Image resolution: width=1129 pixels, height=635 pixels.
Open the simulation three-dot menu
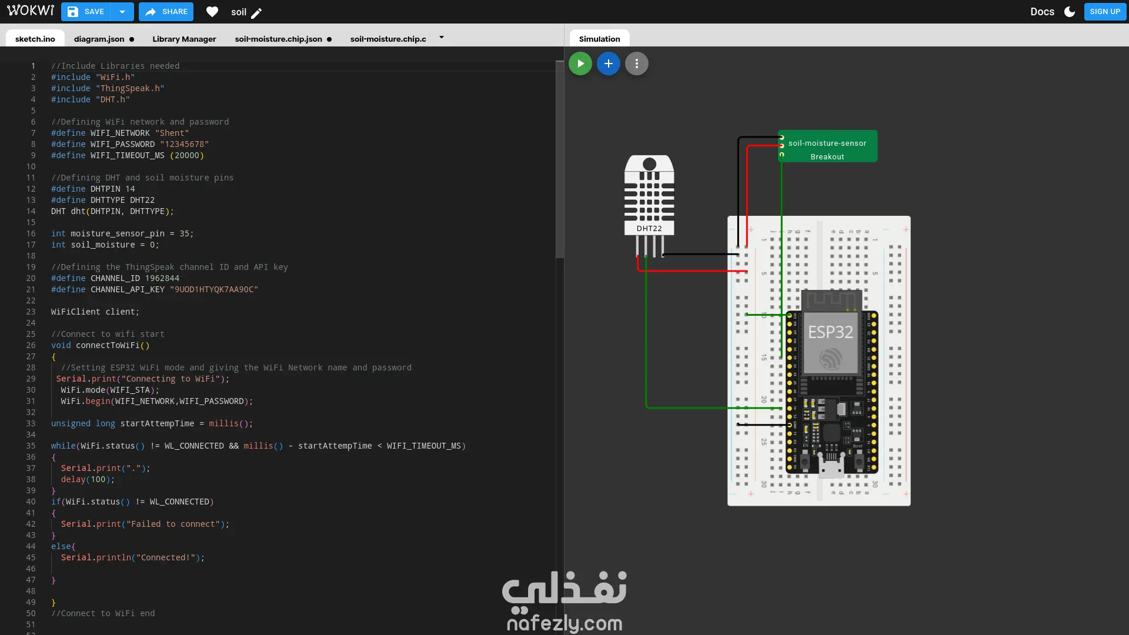(x=637, y=63)
